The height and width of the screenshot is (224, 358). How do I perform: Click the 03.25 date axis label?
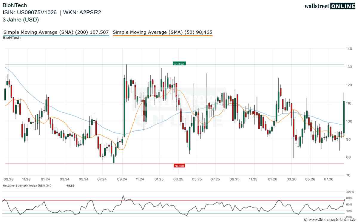click(x=178, y=179)
